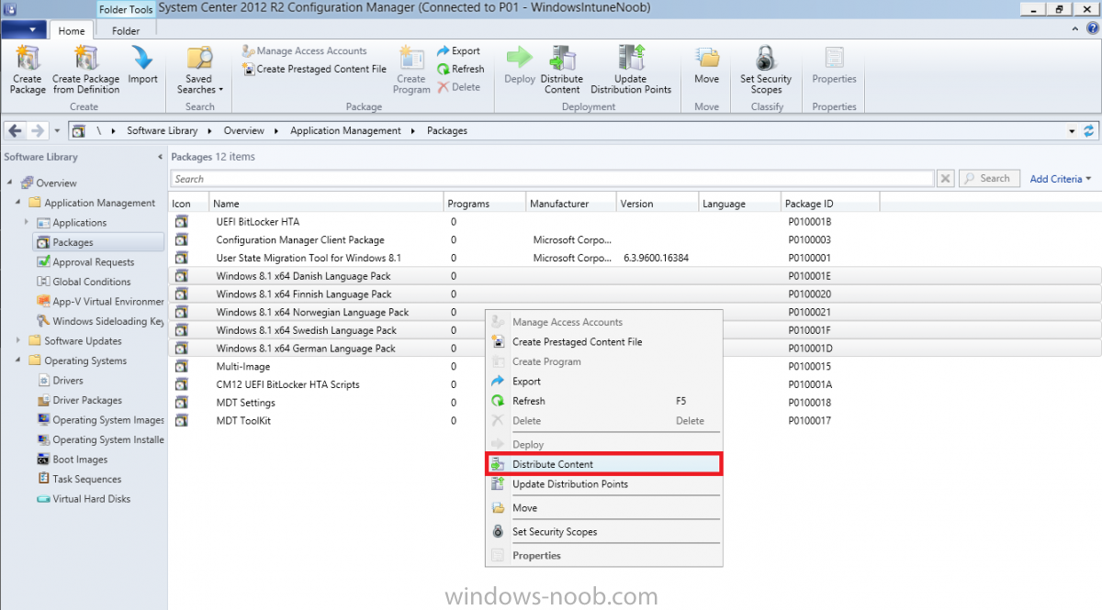Click Overview in breadcrumb path
The height and width of the screenshot is (610, 1102).
click(244, 130)
